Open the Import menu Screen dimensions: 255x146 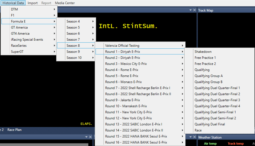click(32, 3)
